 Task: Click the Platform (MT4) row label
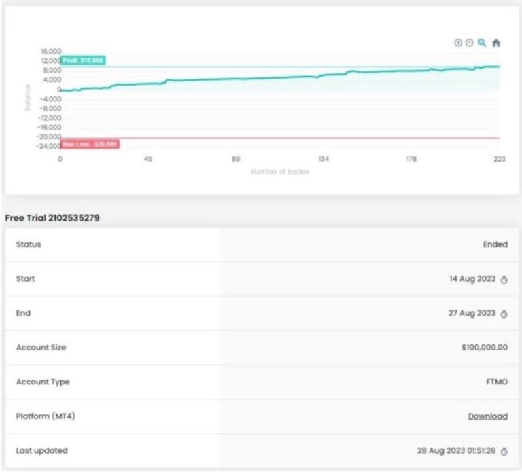coord(45,416)
